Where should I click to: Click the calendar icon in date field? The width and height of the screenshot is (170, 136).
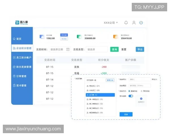click(x=68, y=49)
